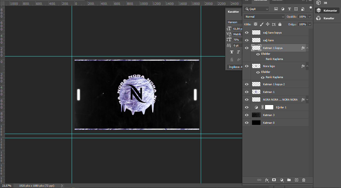341x188 pixels.
Task: Create a new group folder icon
Action: 289,180
